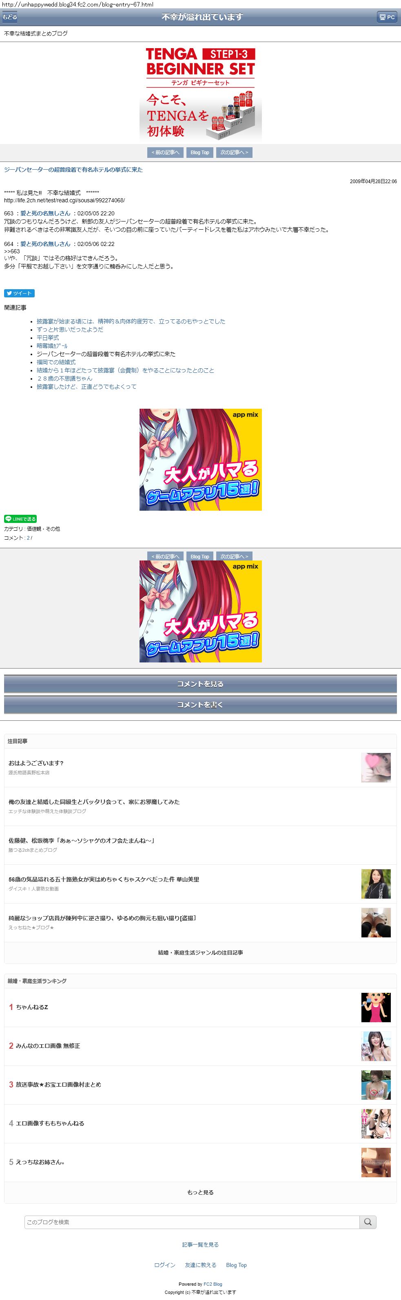401x1300 pixels.
Task: Open the thumbnail for おはようございます? article
Action: coord(376,768)
